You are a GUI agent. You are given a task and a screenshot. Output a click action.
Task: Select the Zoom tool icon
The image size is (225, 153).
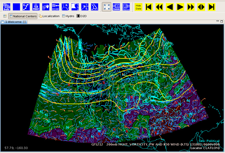coord(116,6)
